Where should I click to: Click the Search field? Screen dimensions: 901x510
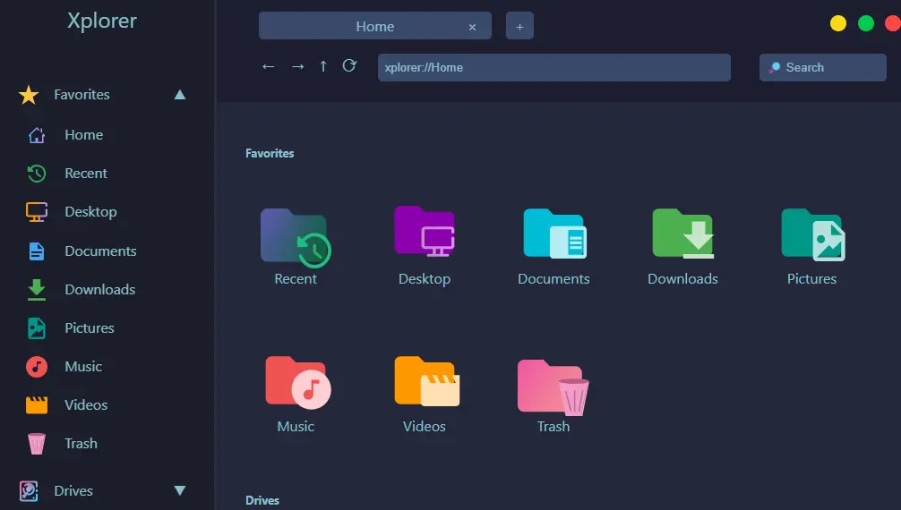[x=822, y=67]
